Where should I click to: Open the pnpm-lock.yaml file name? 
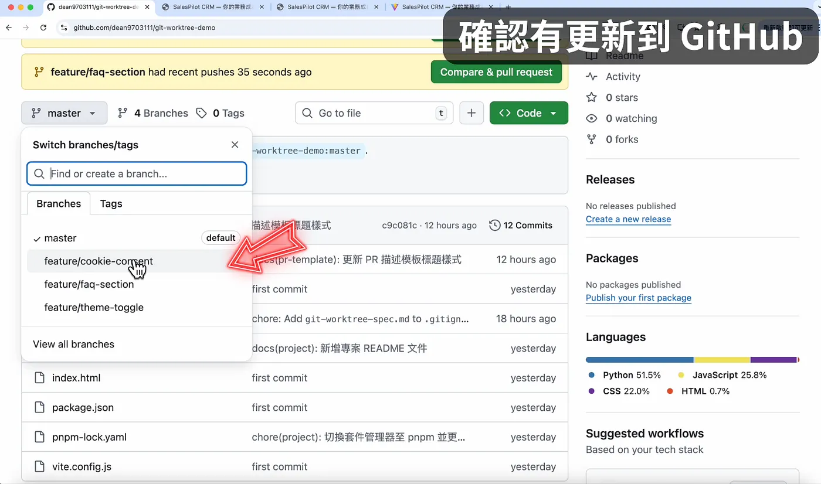coord(89,437)
